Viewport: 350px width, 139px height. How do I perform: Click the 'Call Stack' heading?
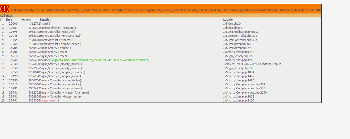(6, 16)
